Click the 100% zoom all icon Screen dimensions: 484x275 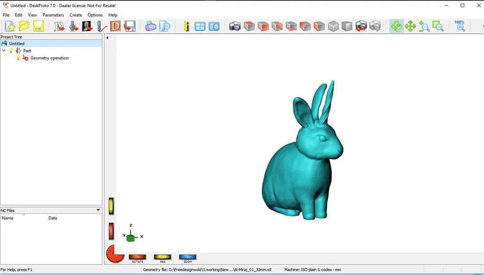(460, 26)
